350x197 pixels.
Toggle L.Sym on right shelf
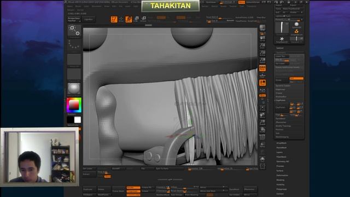262,90
